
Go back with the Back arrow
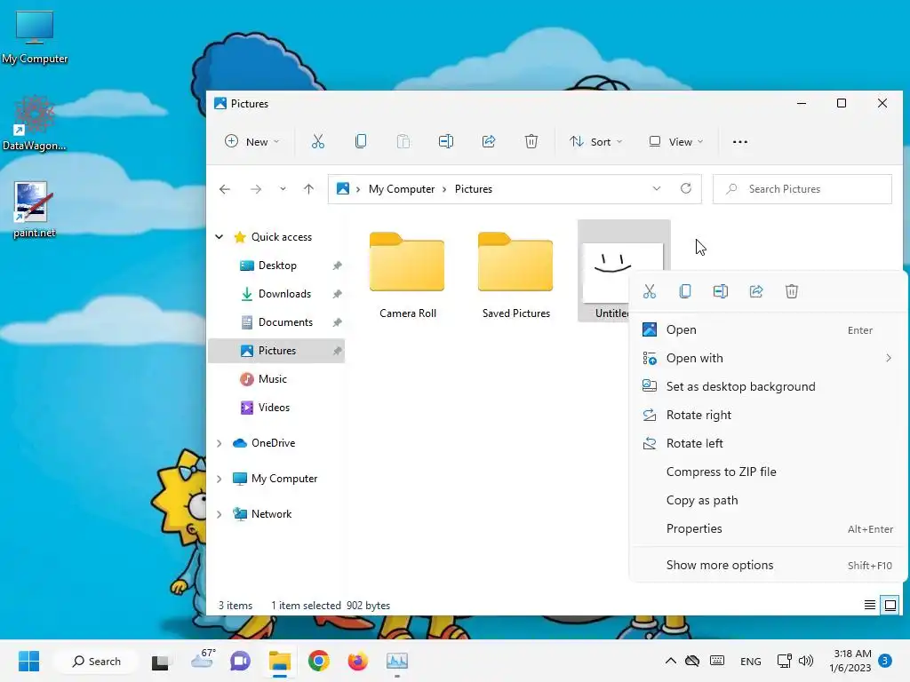225,189
